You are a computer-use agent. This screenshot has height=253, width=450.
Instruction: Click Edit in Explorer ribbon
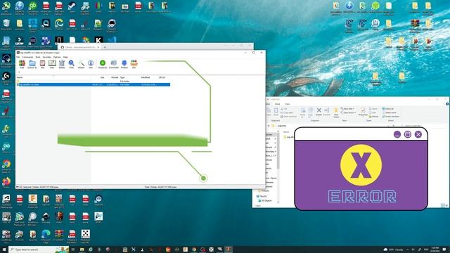coord(373,112)
